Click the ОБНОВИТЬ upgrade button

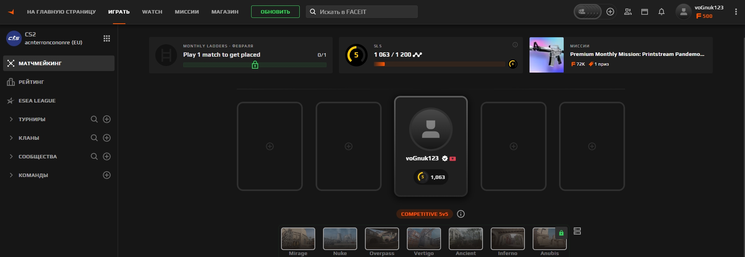(x=275, y=12)
